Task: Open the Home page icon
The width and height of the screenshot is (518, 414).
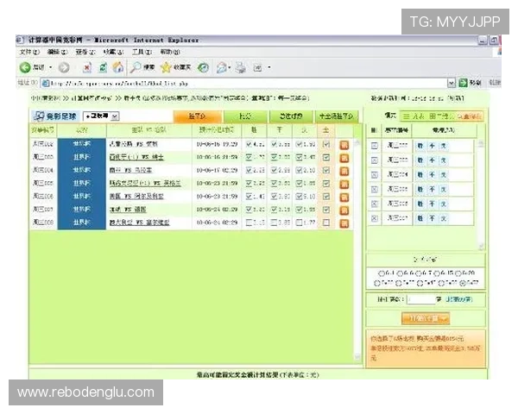Action: [118, 67]
